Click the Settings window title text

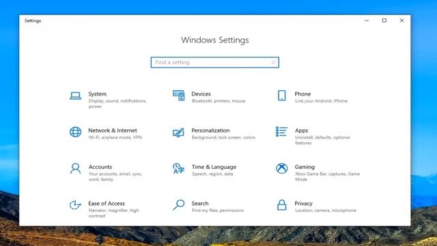point(33,20)
